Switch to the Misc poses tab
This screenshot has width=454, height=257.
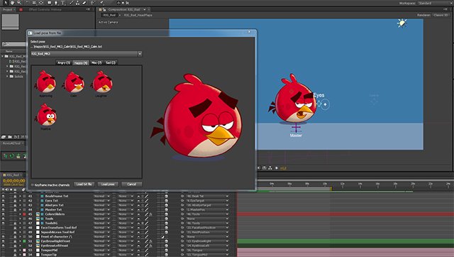pyautogui.click(x=96, y=62)
